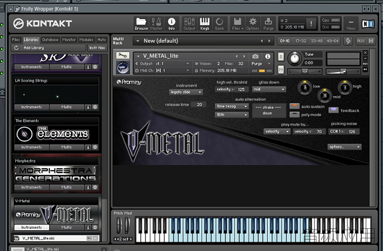Show rack page 17-32
The image size is (383, 251).
click(301, 41)
